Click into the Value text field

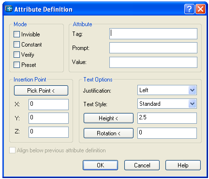(x=153, y=62)
